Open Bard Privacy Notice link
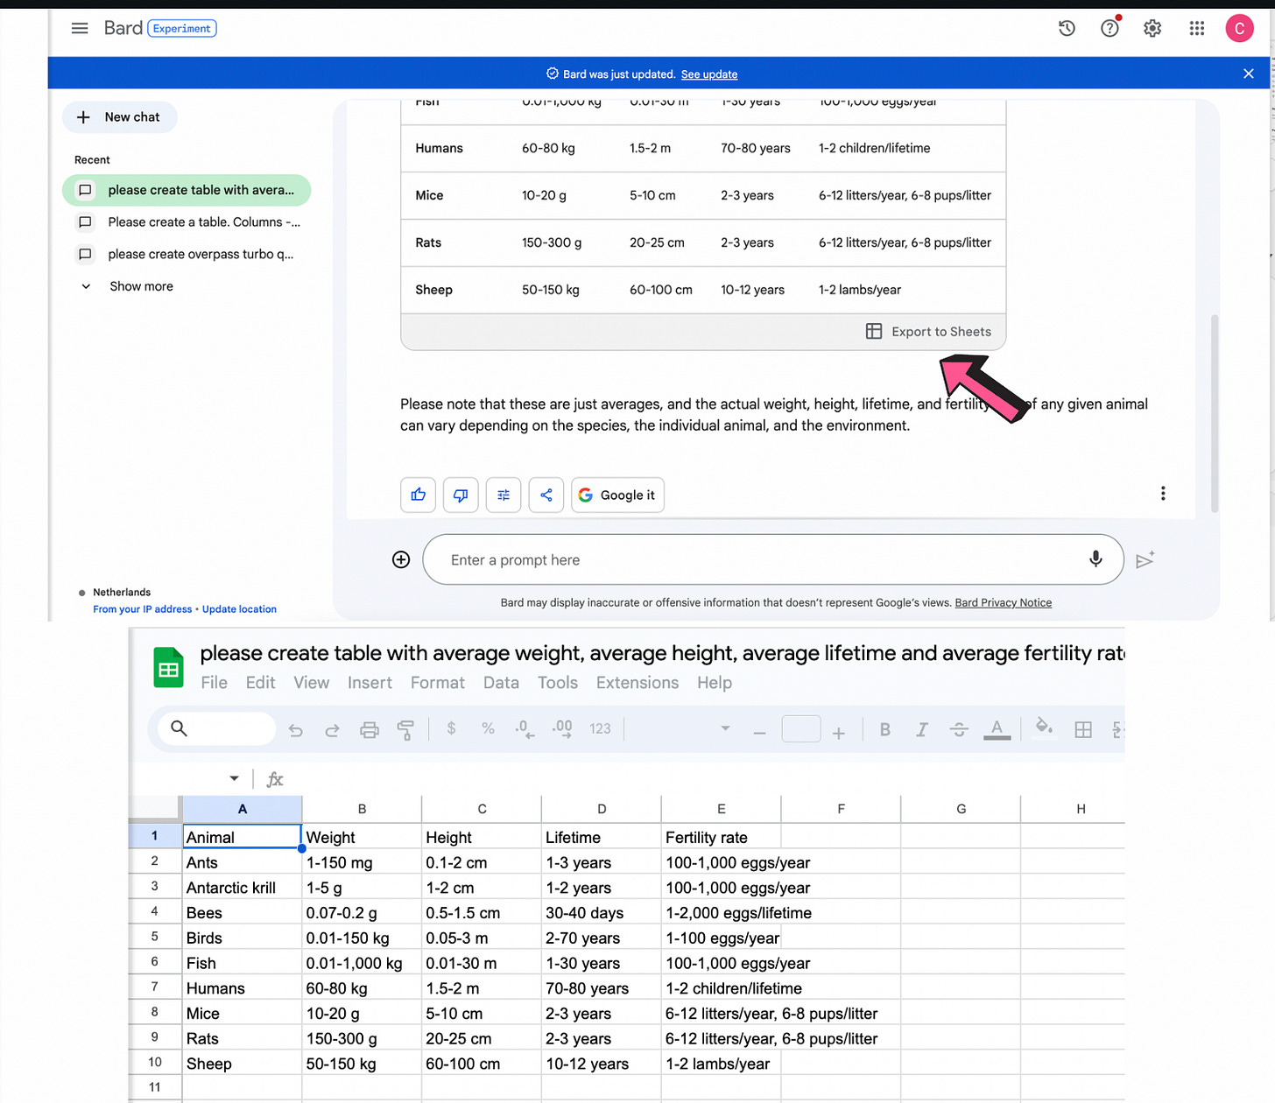Screen dimensions: 1275x1103 click(1003, 602)
